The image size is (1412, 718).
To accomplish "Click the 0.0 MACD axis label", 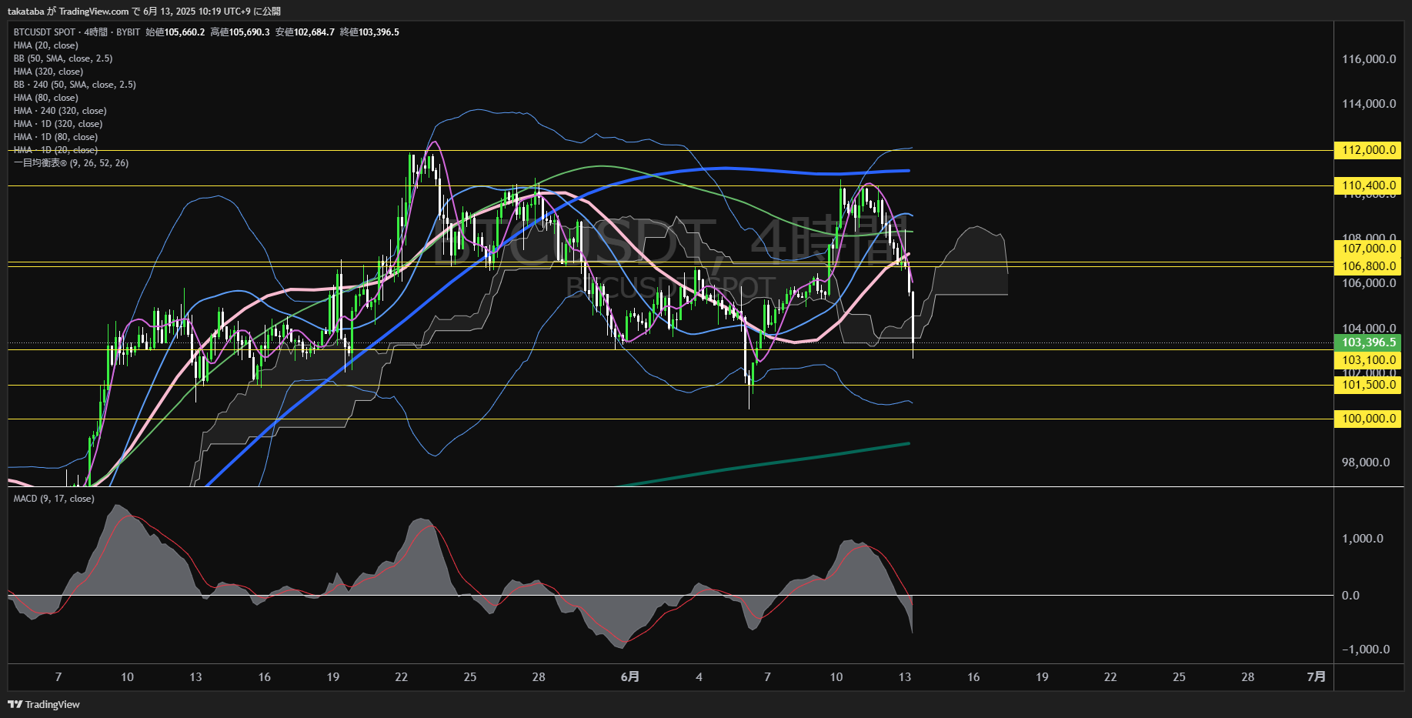I will pyautogui.click(x=1350, y=596).
